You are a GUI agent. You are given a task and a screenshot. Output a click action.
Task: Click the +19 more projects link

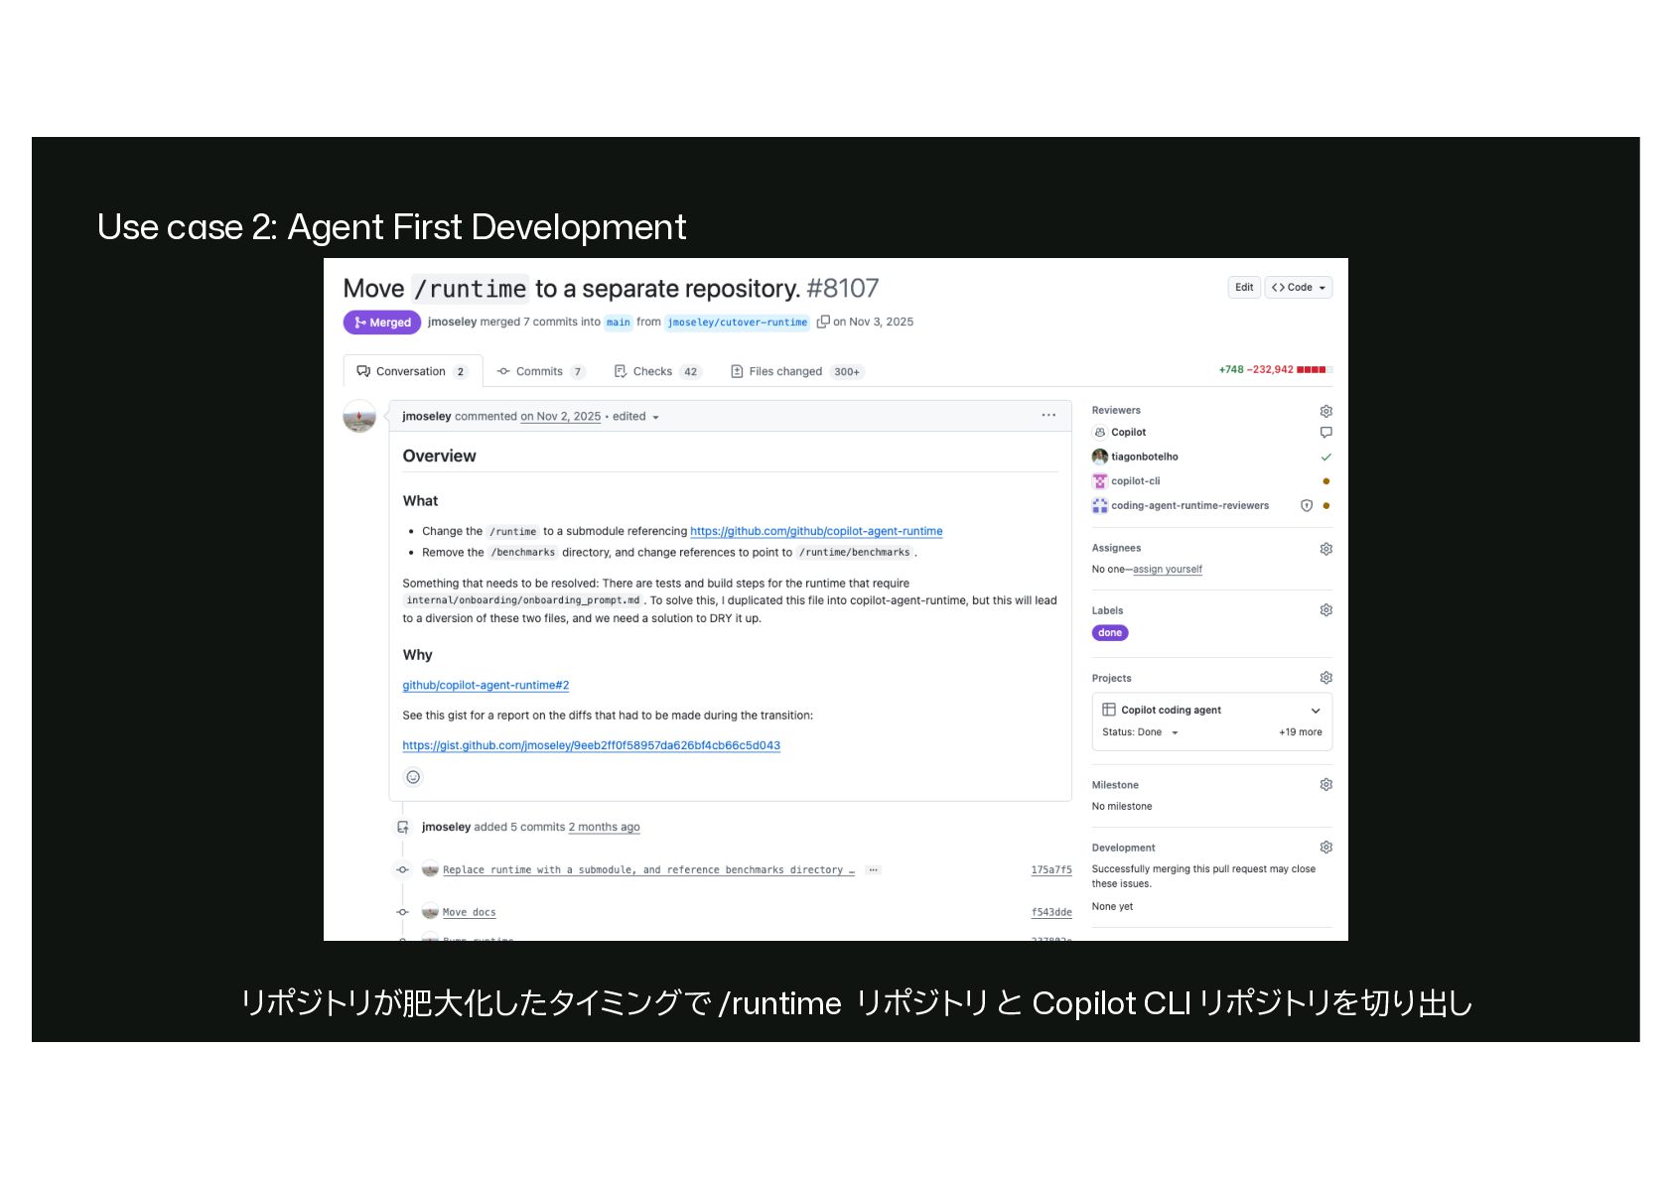click(1301, 732)
